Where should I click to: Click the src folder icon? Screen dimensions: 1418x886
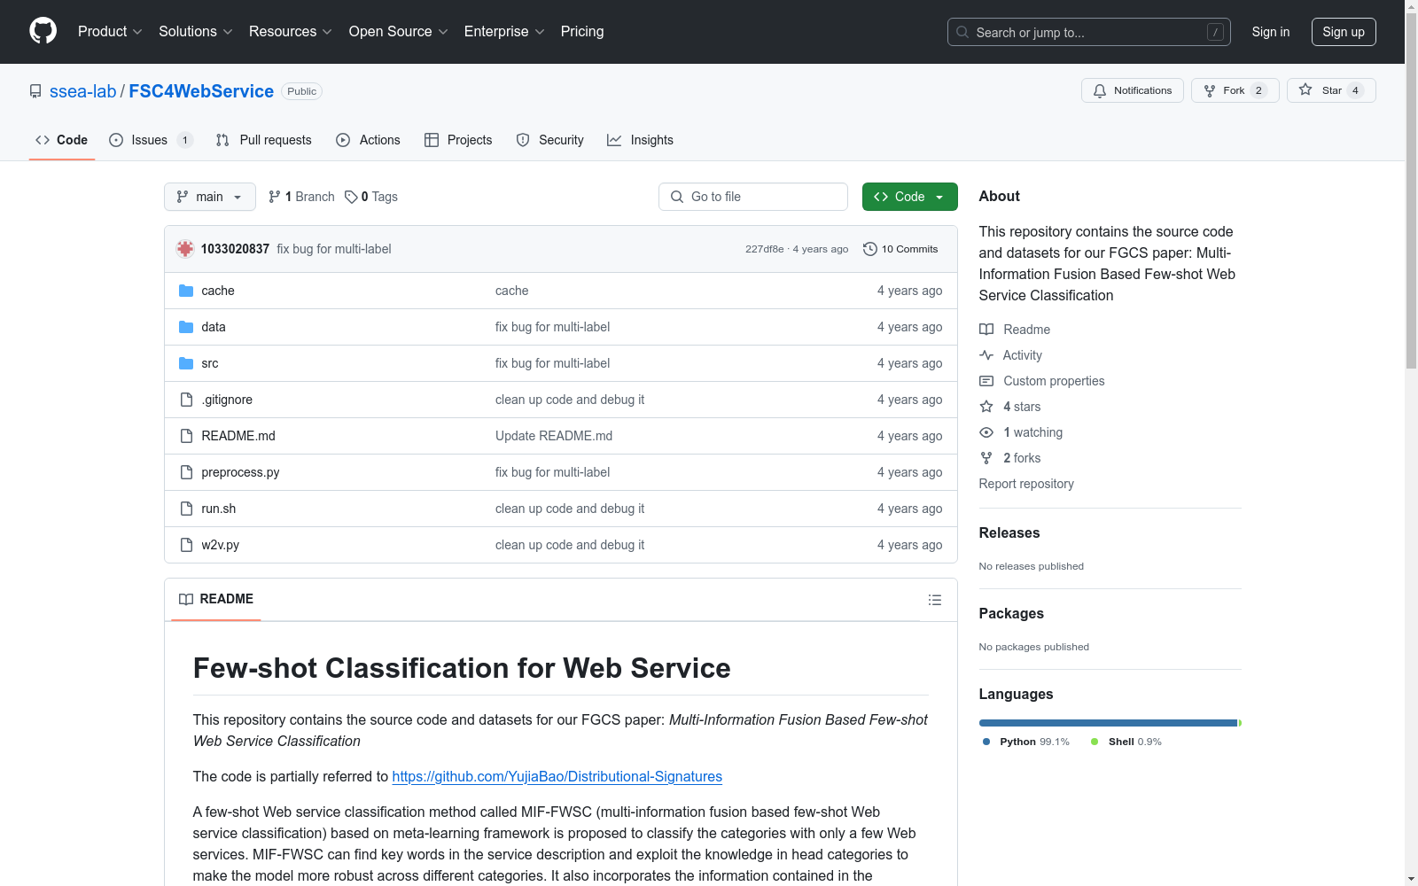[x=186, y=363]
